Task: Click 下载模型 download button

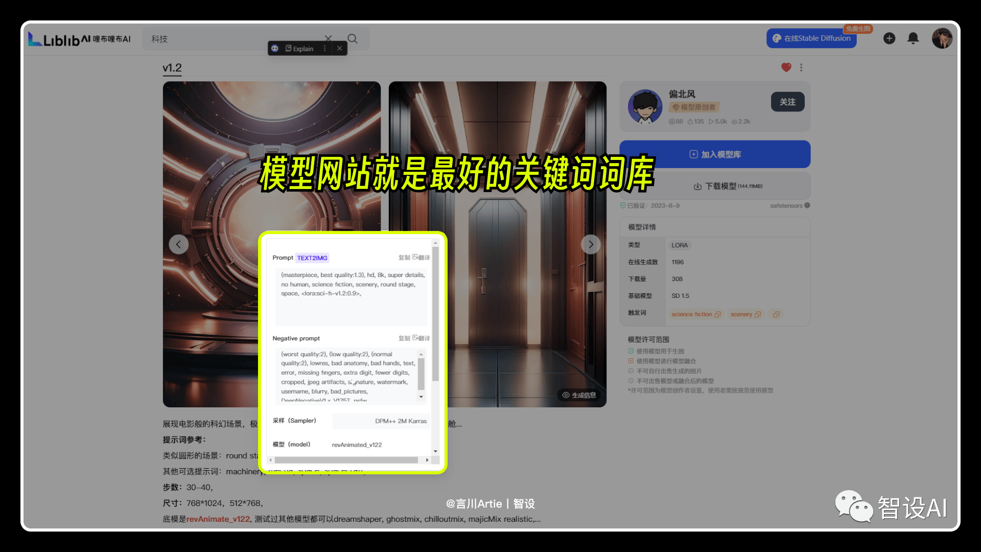Action: point(715,186)
